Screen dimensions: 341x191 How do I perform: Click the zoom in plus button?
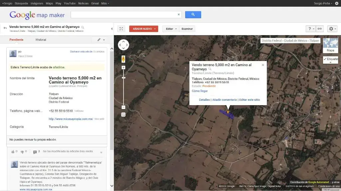(123, 68)
